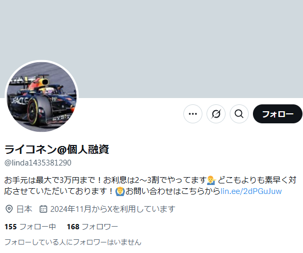Click the Grok profile summary icon
Viewport: 303px width, 253px height.
tap(216, 114)
